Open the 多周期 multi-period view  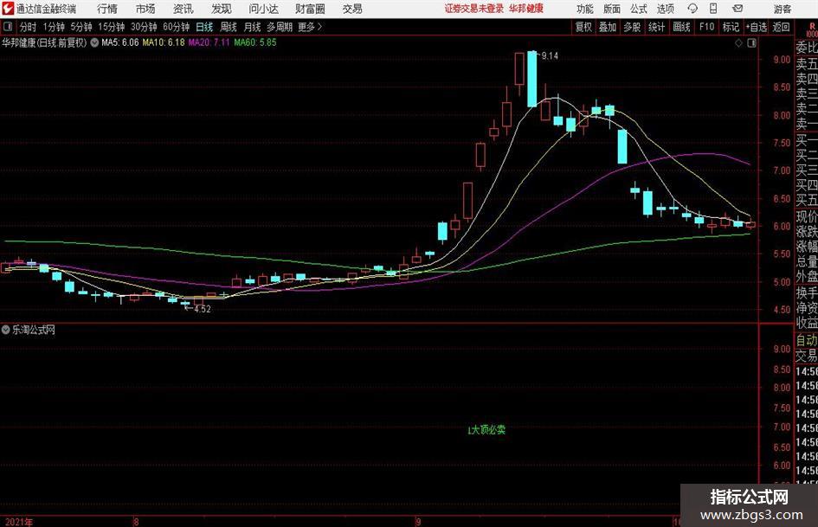280,27
